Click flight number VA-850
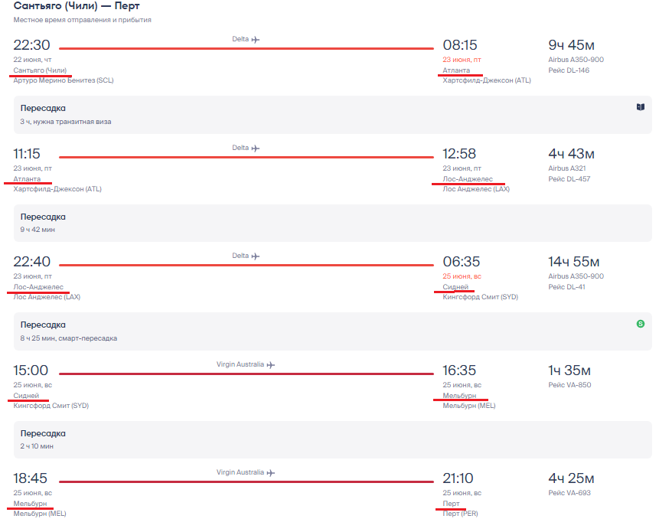Image resolution: width=659 pixels, height=532 pixels. tap(569, 385)
